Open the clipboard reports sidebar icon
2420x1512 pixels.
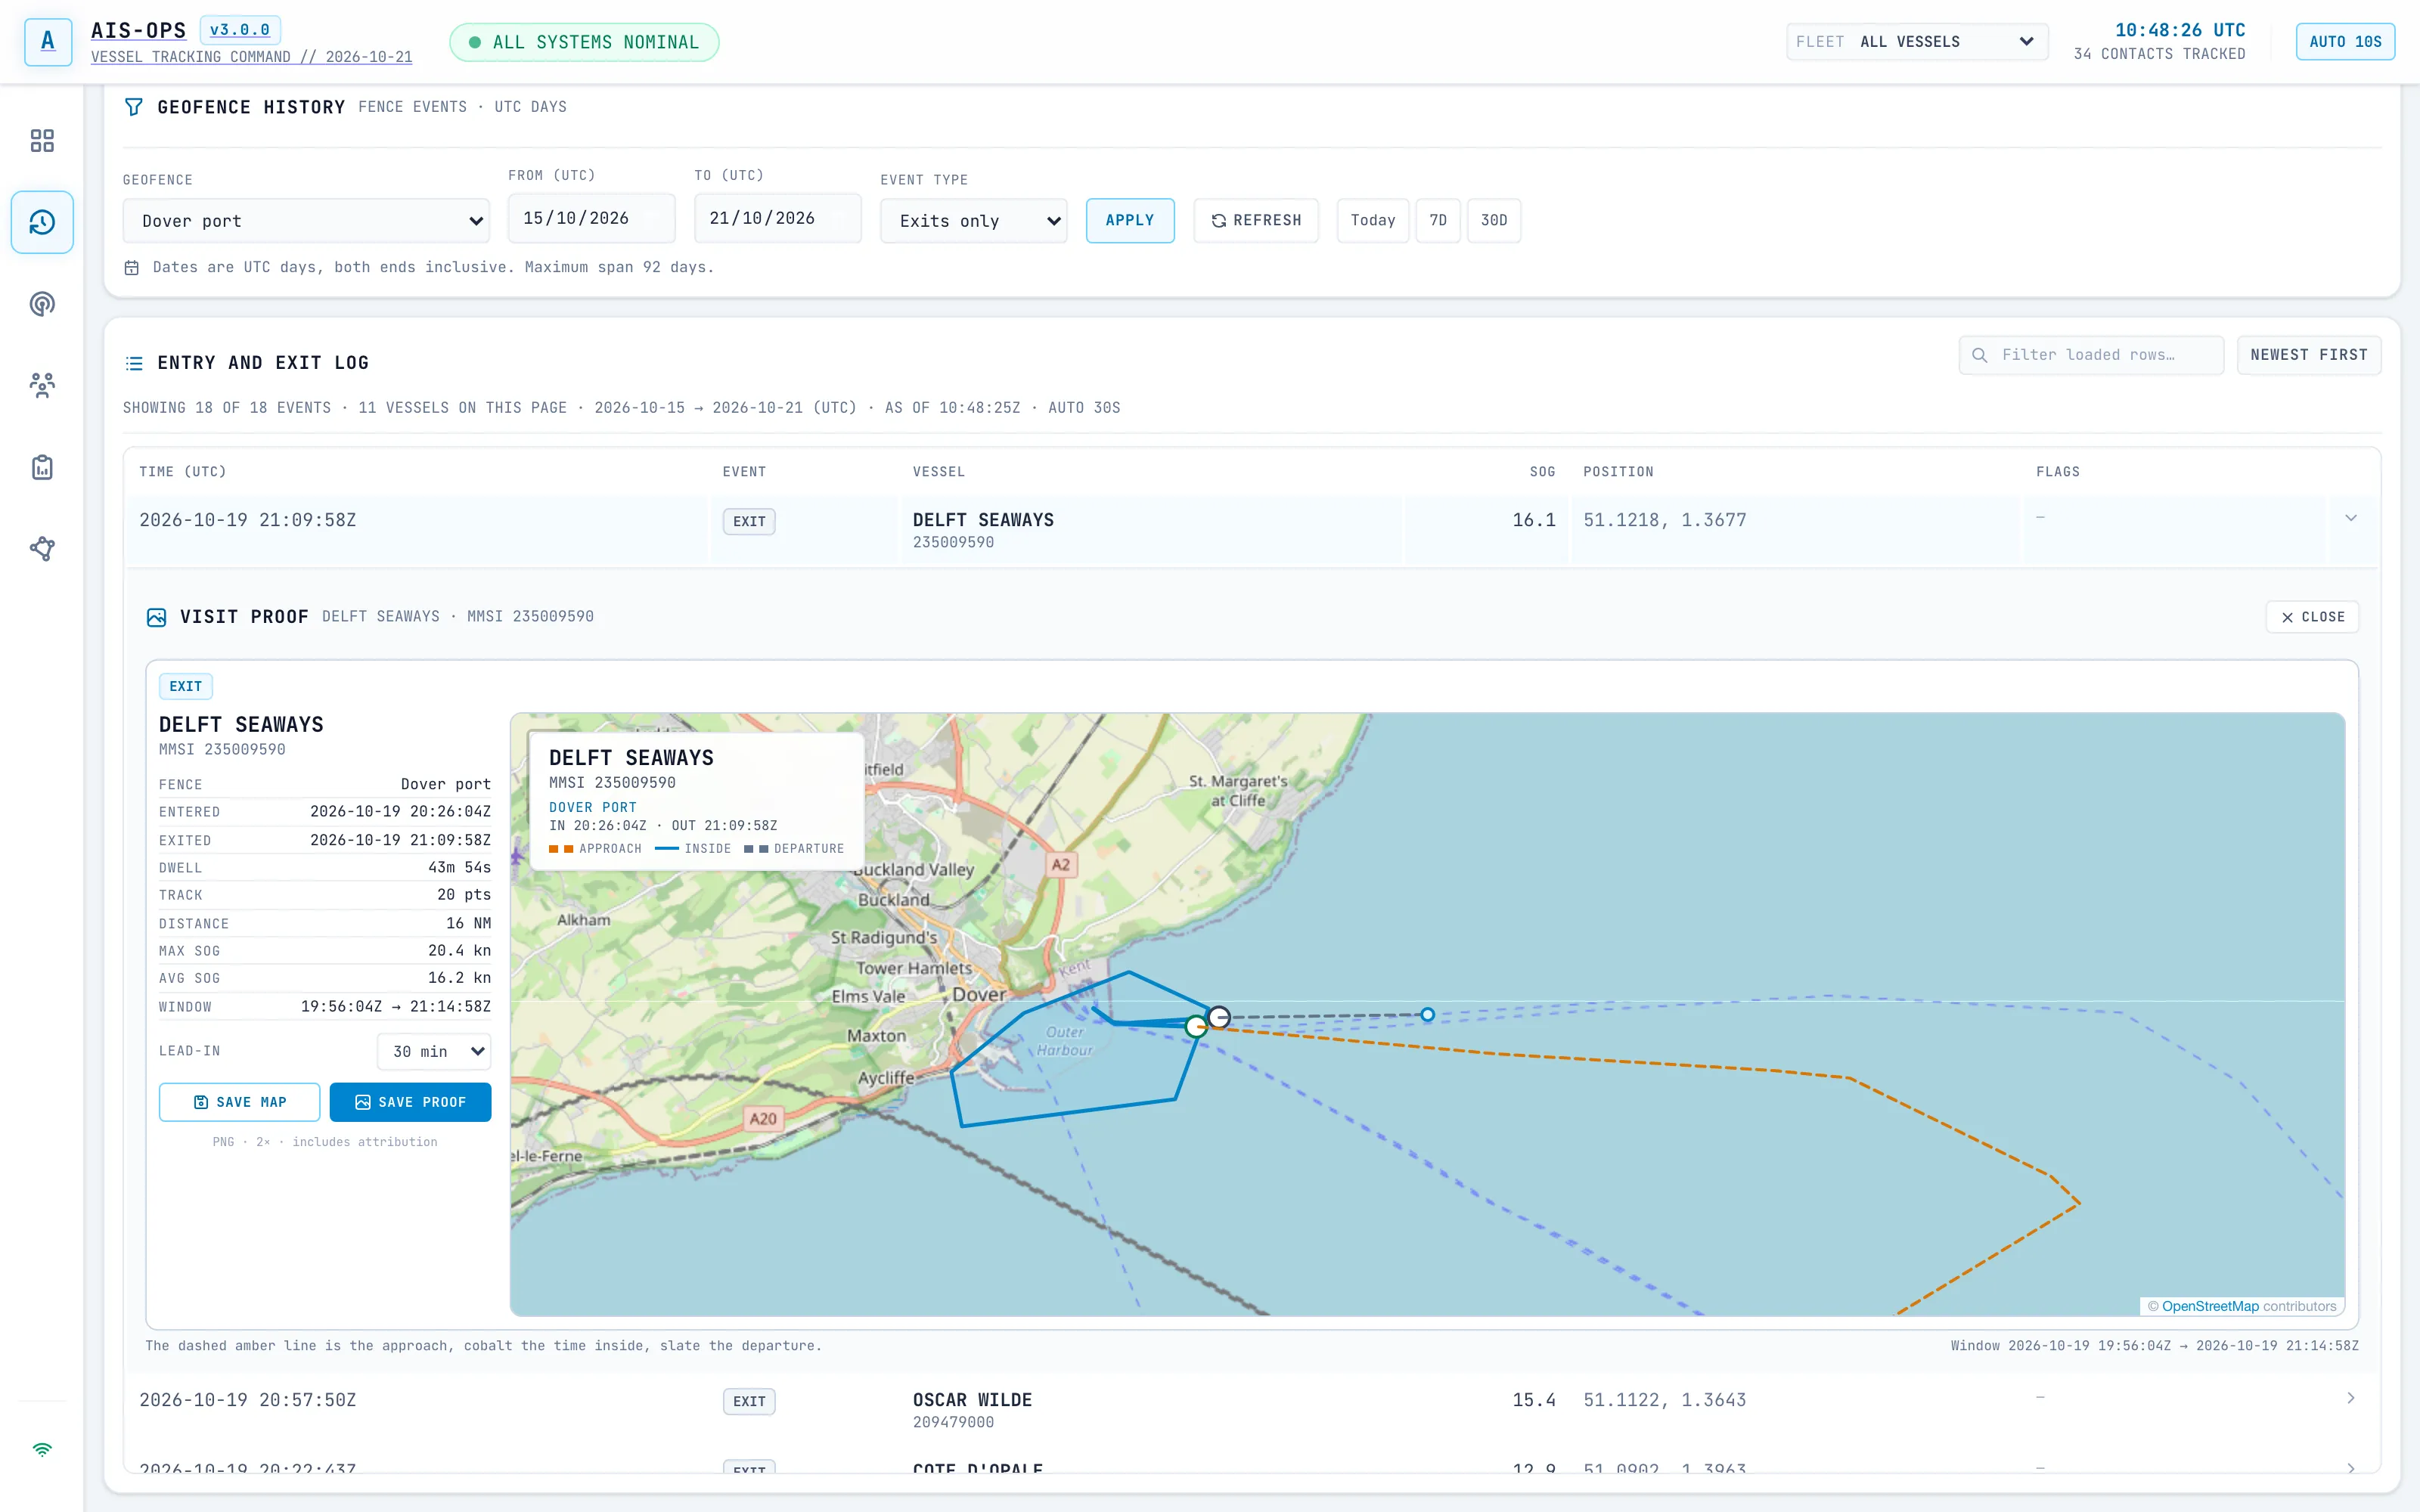click(x=42, y=467)
